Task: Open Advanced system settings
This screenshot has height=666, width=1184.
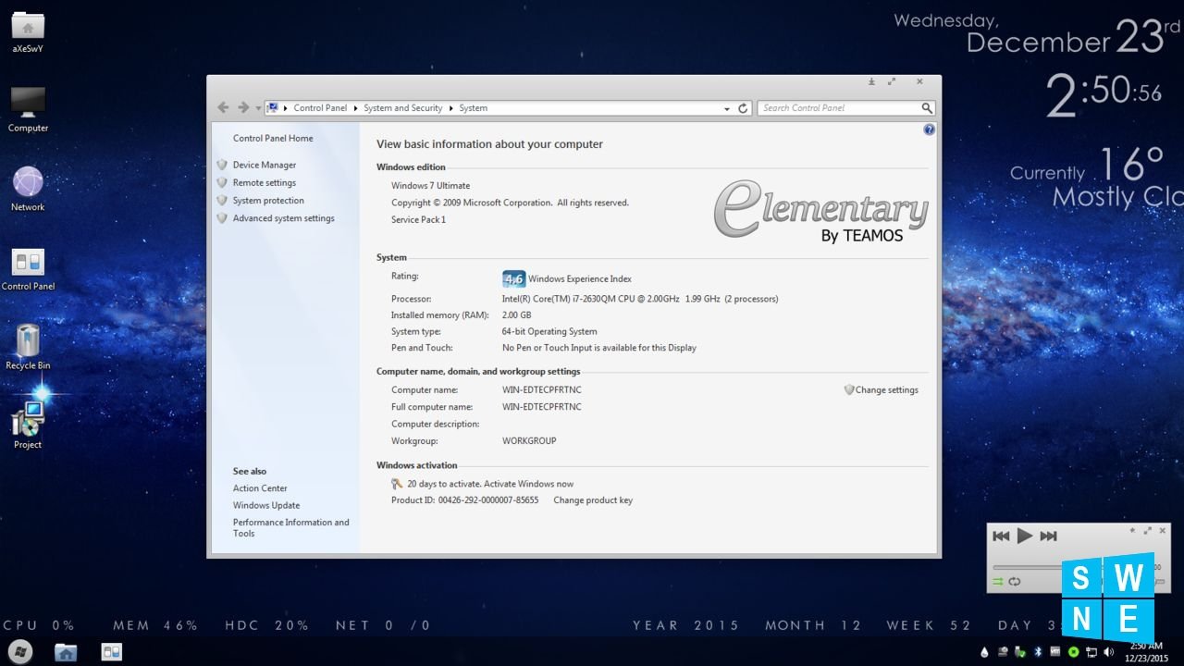Action: coord(284,218)
